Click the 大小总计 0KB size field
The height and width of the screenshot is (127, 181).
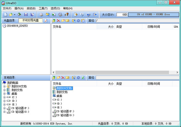tap(122, 15)
